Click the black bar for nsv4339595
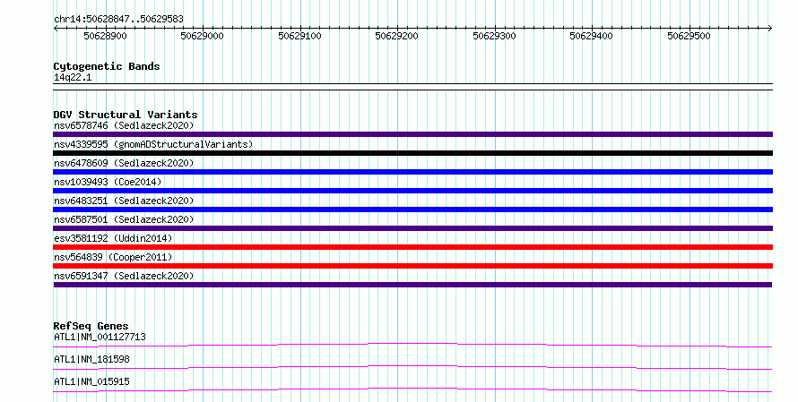Screen dimensions: 798x402 click(x=412, y=153)
